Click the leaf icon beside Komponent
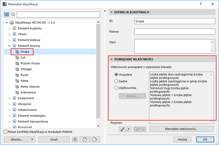The image size is (219, 145). coord(14,98)
